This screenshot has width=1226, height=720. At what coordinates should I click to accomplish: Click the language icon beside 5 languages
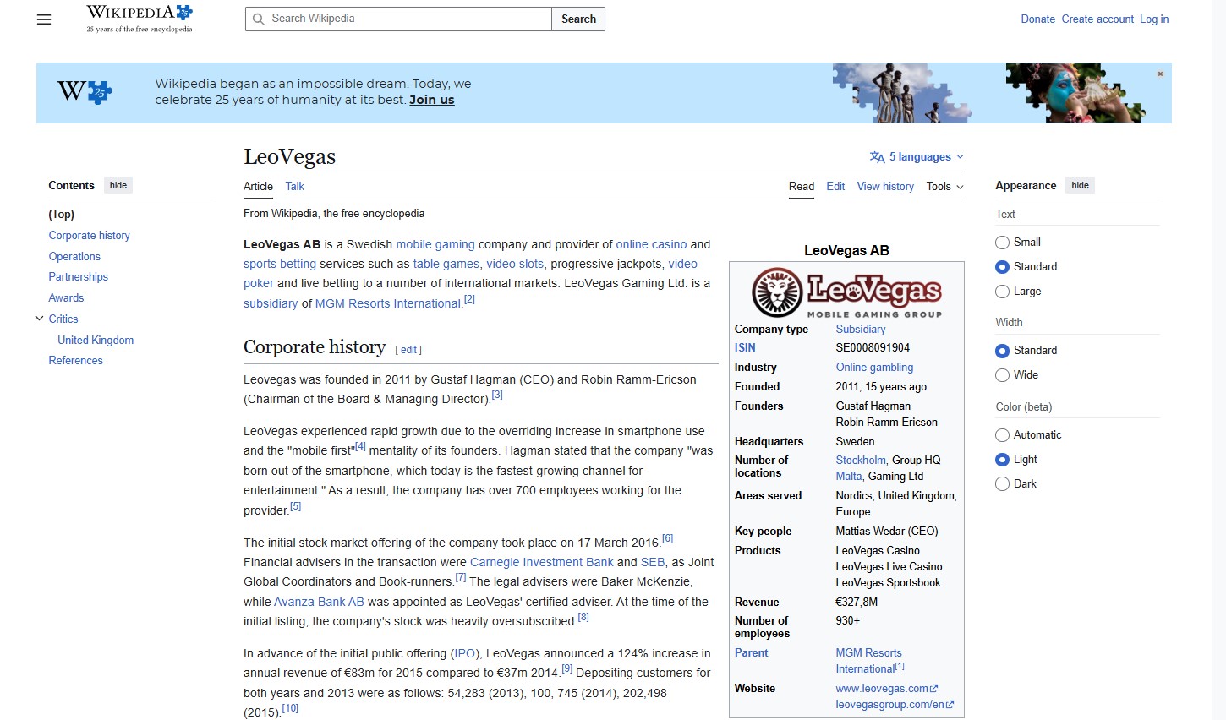(876, 156)
